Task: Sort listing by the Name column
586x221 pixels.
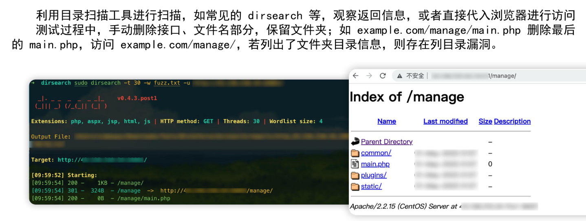Action: (x=386, y=121)
